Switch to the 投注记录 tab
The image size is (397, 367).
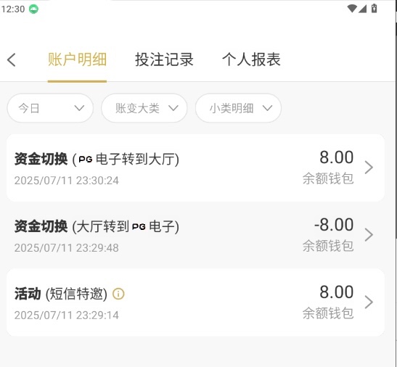(164, 59)
